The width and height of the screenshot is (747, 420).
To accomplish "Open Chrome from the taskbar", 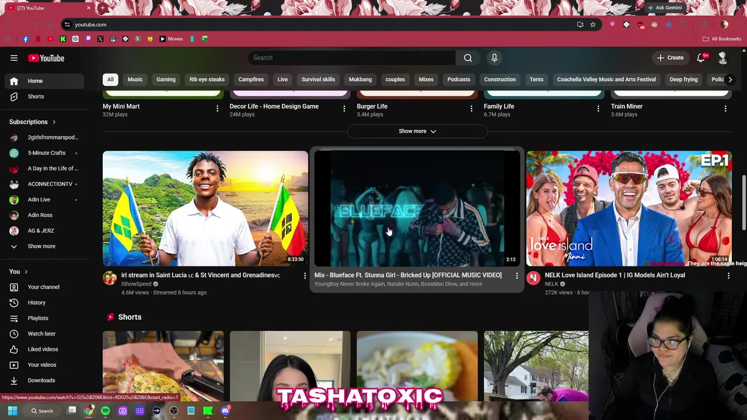I will 88,411.
